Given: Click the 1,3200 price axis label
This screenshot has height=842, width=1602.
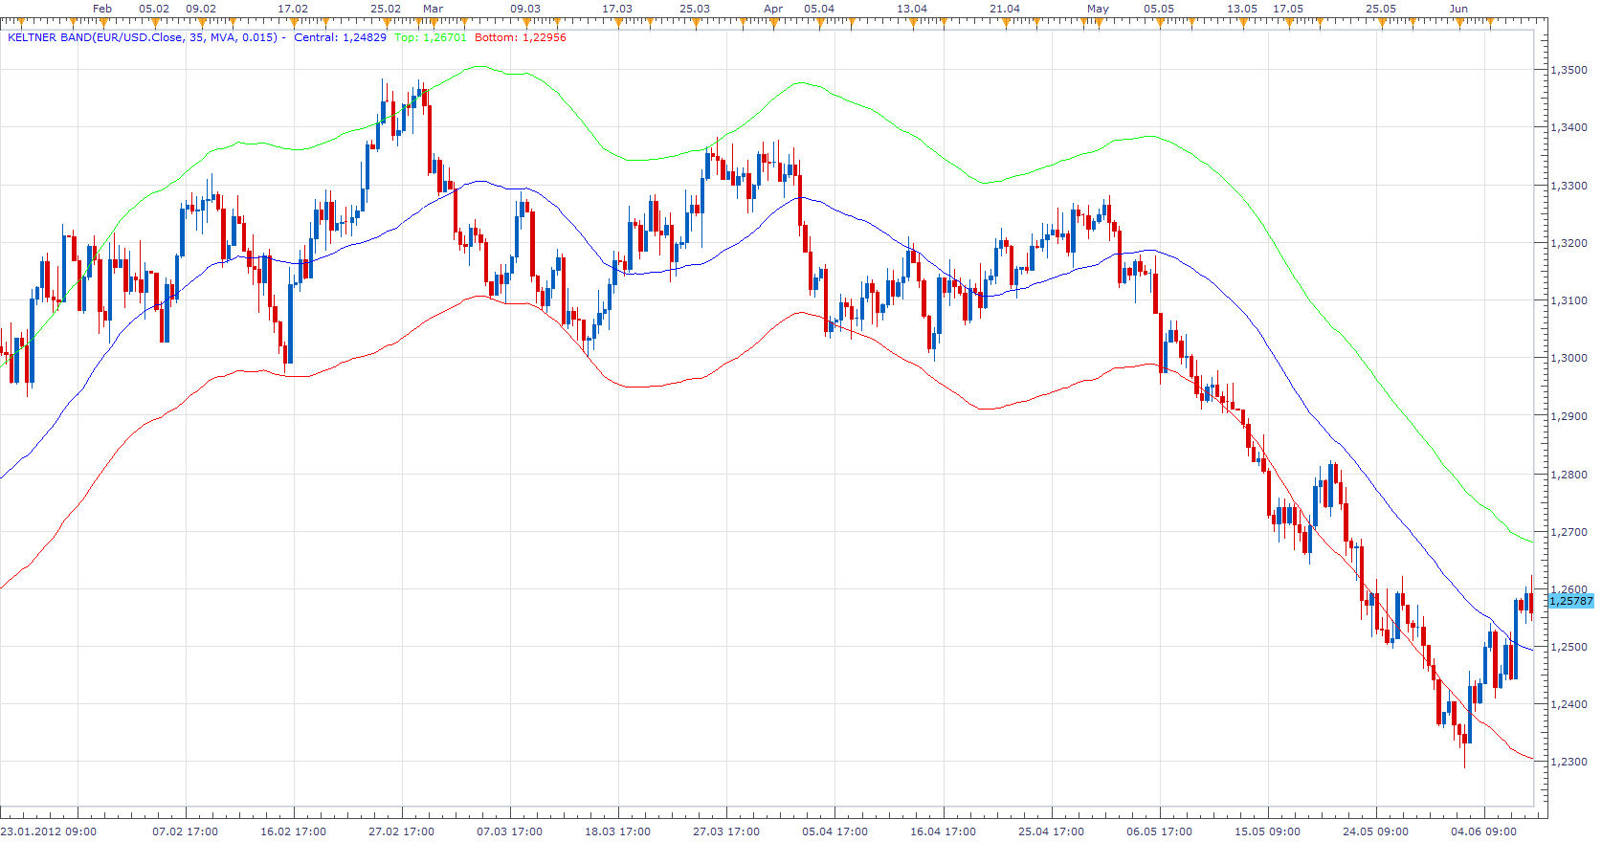Looking at the screenshot, I should click(x=1569, y=243).
